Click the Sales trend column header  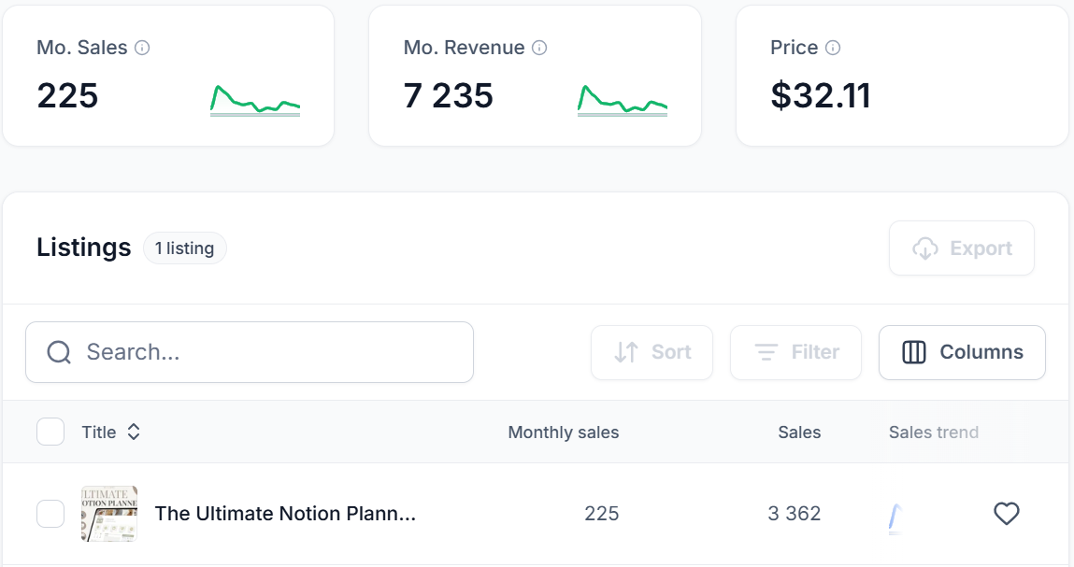coord(934,432)
